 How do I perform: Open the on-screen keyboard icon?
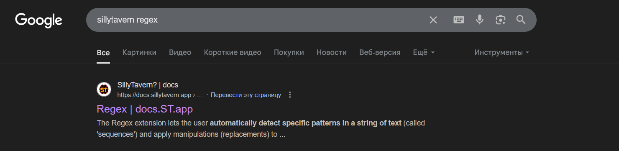[459, 20]
